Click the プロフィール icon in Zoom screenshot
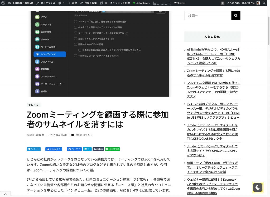 point(37,62)
